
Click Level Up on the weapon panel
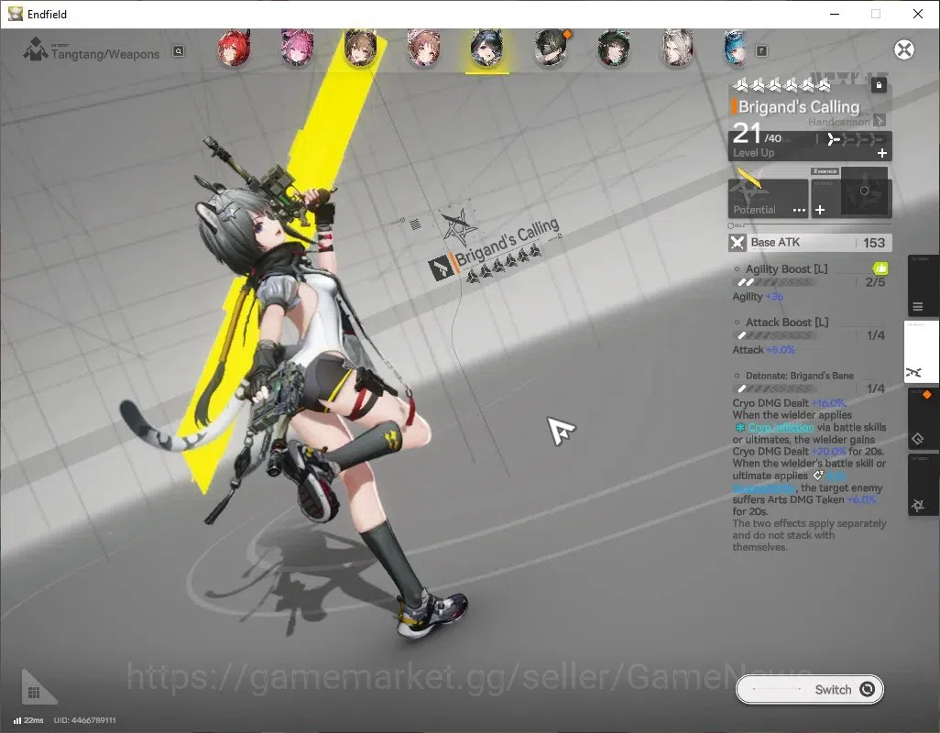click(754, 153)
